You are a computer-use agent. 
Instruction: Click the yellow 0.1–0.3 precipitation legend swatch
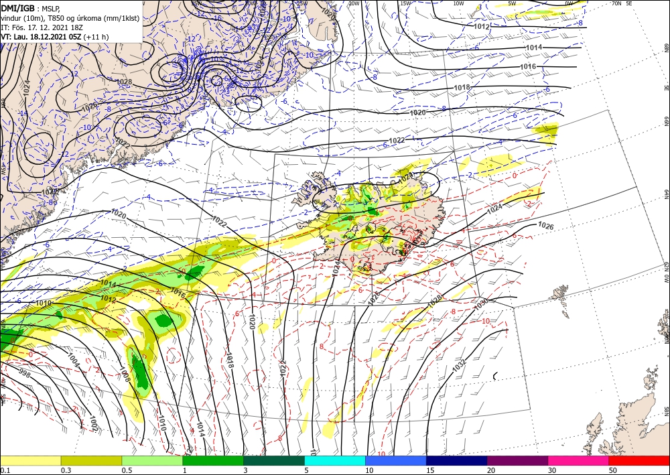pos(30,460)
